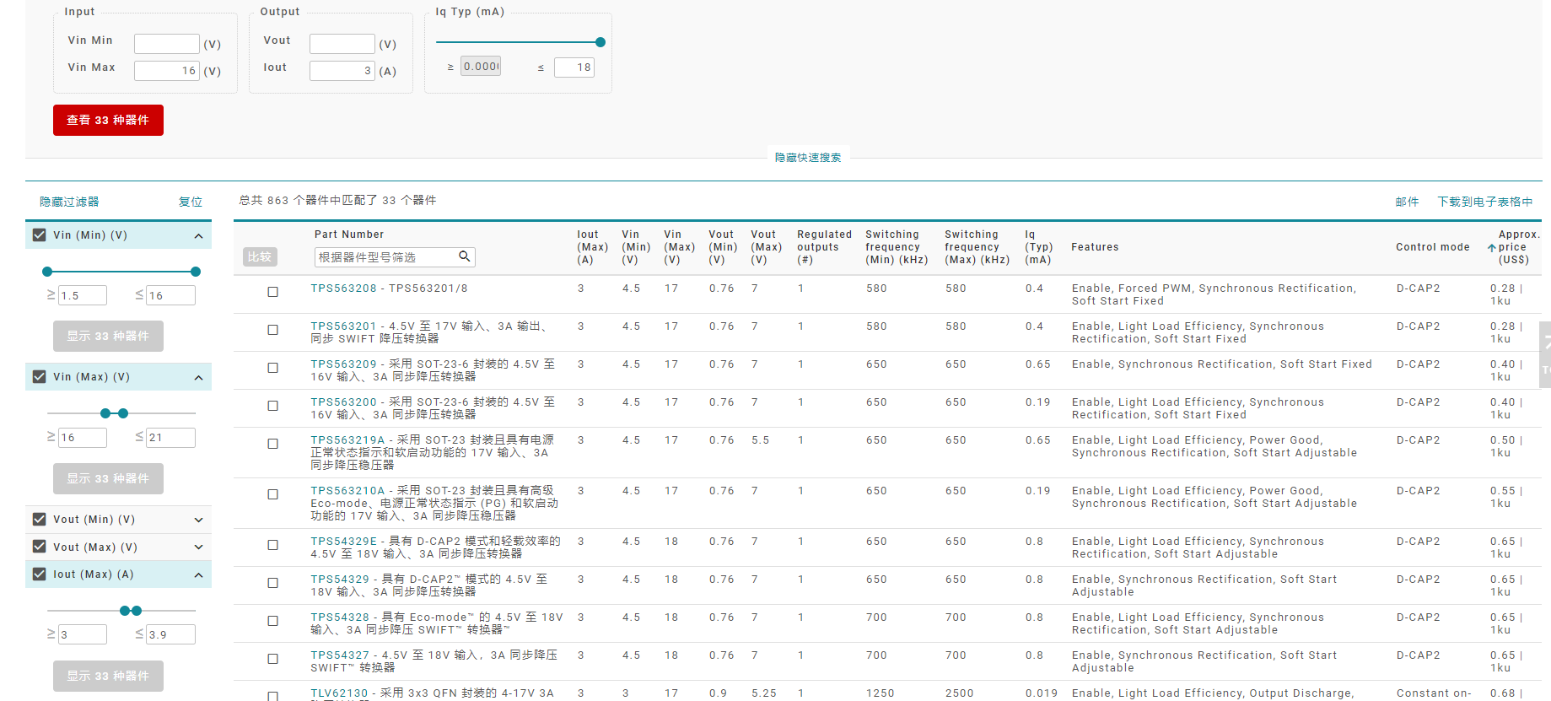Expand the Vout (Min) (V) filter chevron
Screen dimensions: 1551x701
[x=198, y=520]
